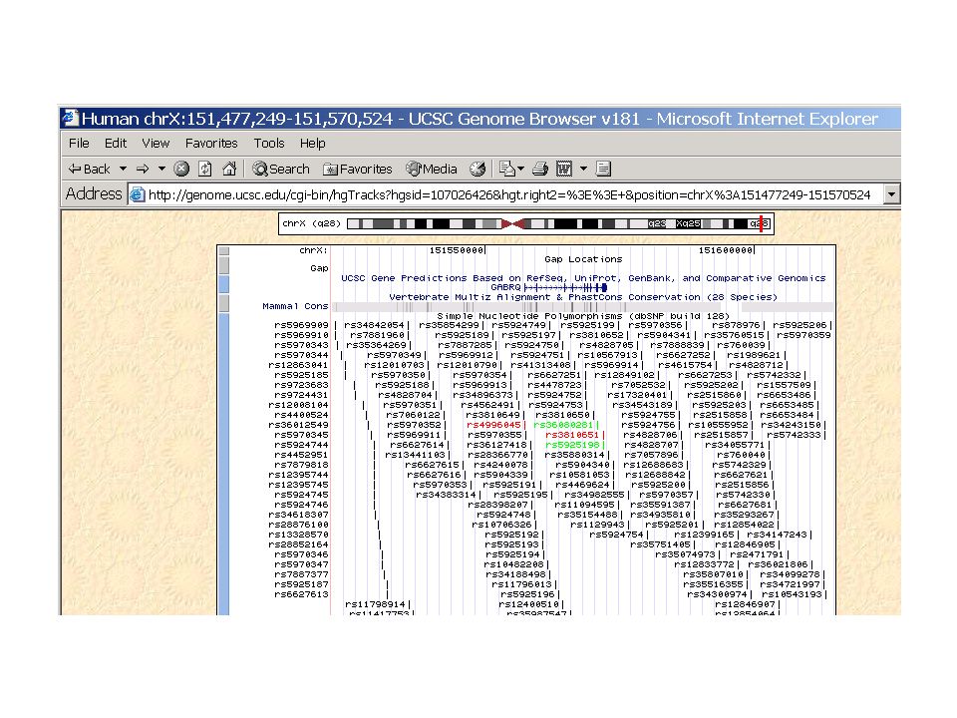
Task: Click the Internet Explorer title bar icon
Action: point(71,118)
